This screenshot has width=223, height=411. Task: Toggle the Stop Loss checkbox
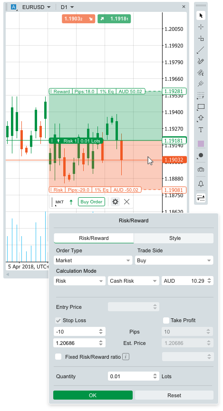[58, 320]
